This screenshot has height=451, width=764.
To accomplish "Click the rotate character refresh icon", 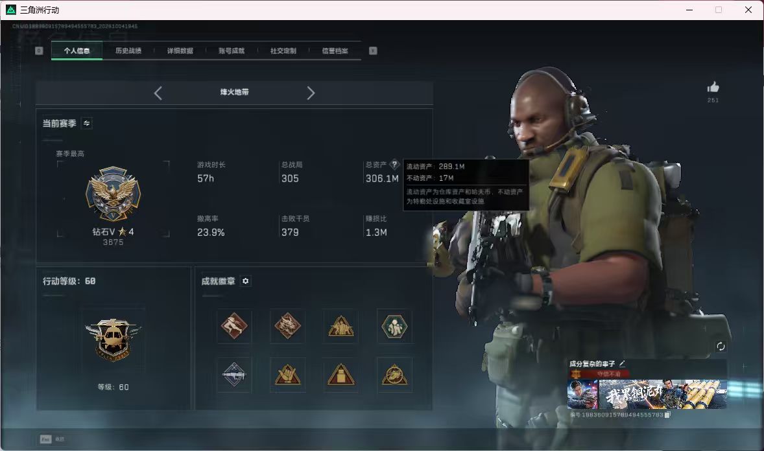I will click(x=721, y=346).
